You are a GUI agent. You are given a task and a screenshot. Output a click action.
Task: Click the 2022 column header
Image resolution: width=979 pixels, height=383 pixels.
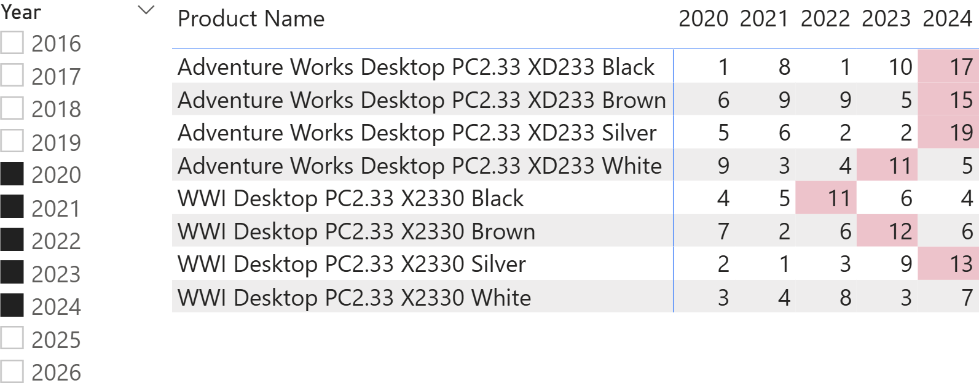click(x=825, y=19)
